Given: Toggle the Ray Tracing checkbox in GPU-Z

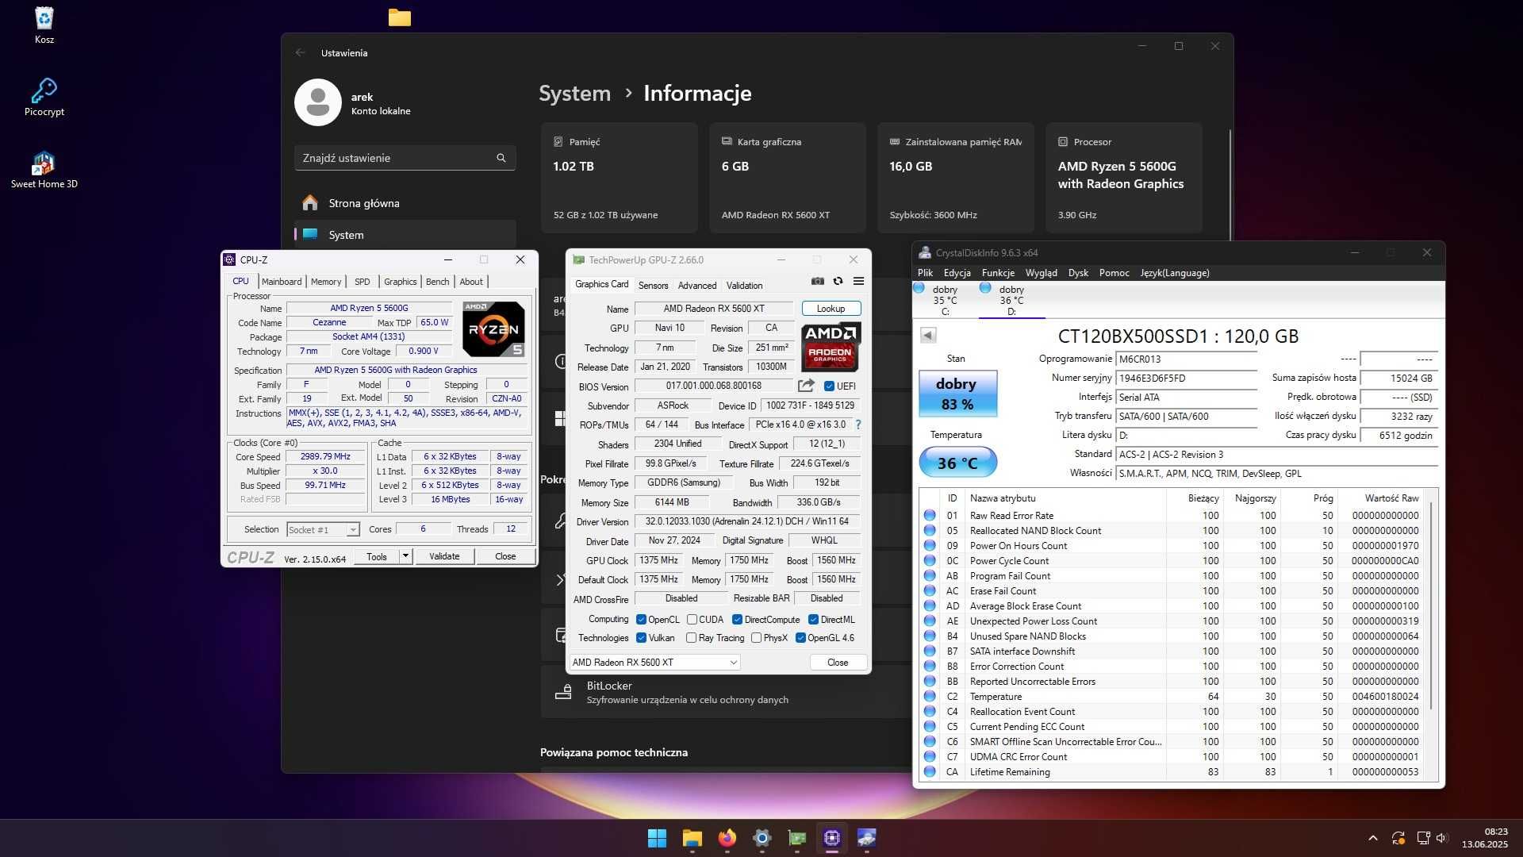Looking at the screenshot, I should coord(691,638).
